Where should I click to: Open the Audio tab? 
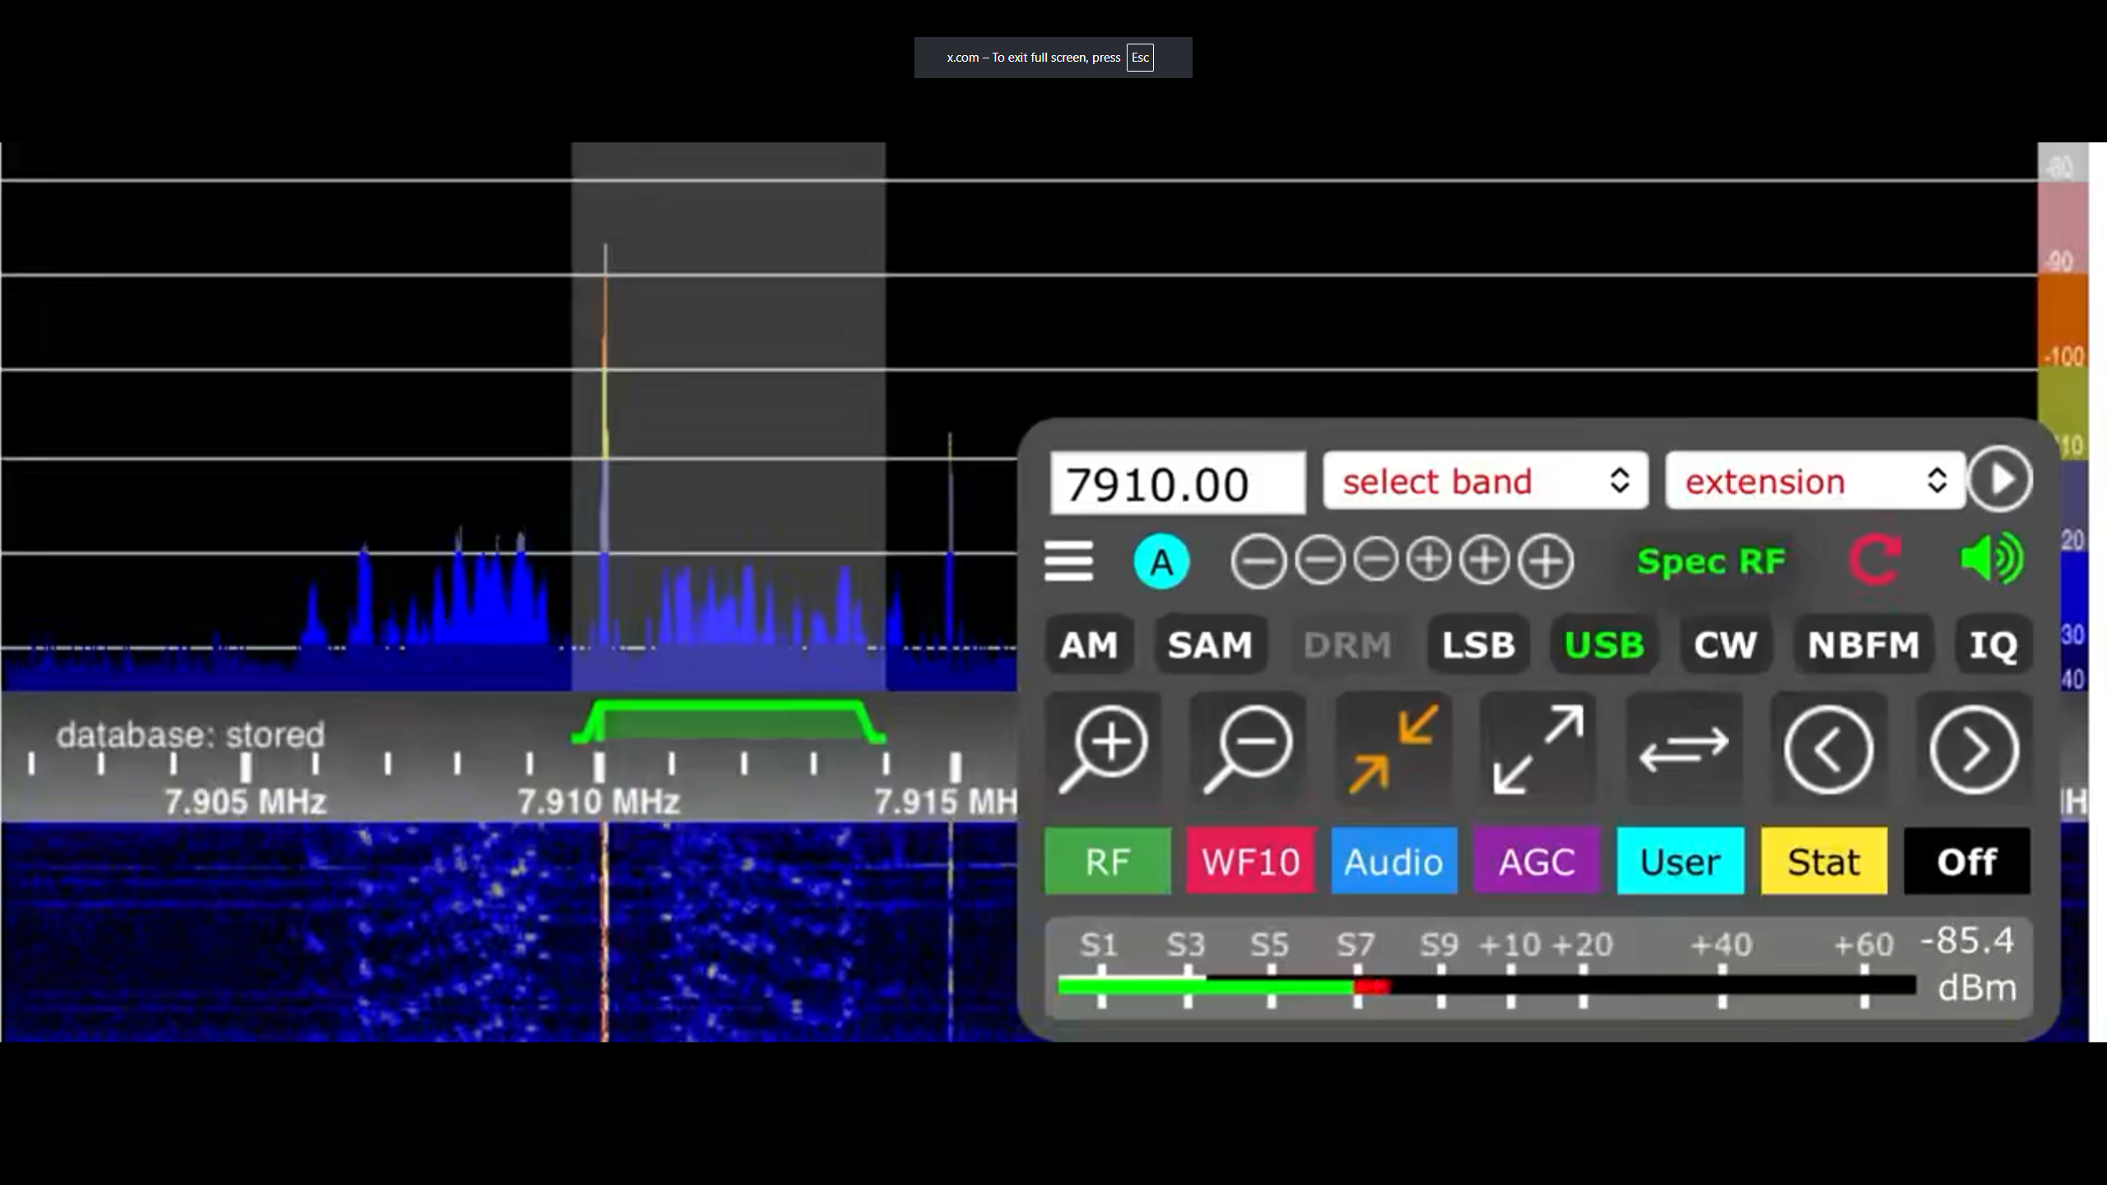pyautogui.click(x=1393, y=862)
